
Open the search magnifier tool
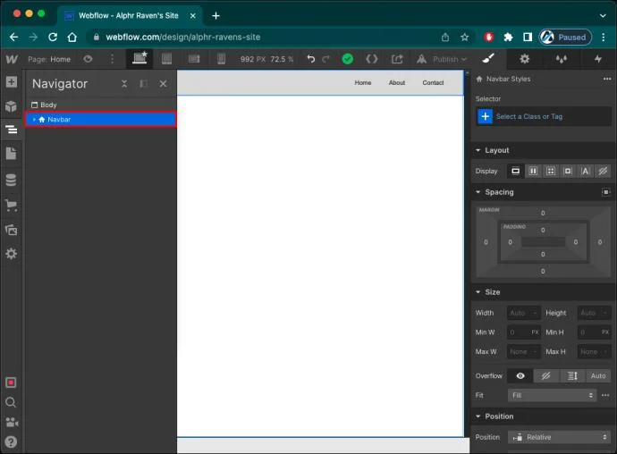click(x=11, y=402)
